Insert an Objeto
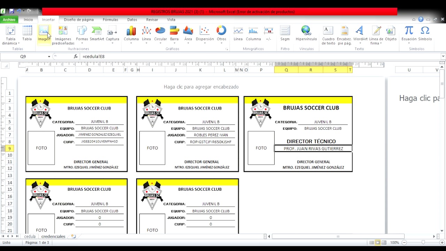The image size is (446, 251). (391, 34)
